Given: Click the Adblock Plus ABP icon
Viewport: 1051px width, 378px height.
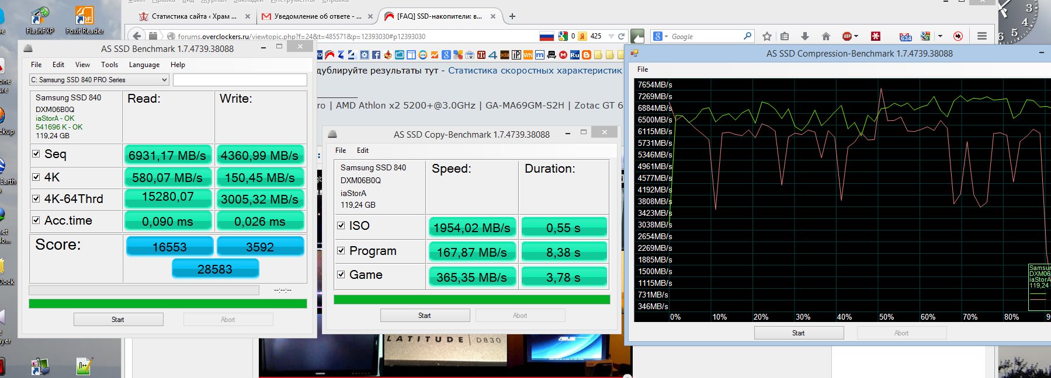Looking at the screenshot, I should click(x=847, y=36).
